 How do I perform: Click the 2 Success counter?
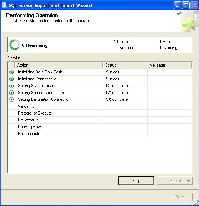[x=125, y=48]
